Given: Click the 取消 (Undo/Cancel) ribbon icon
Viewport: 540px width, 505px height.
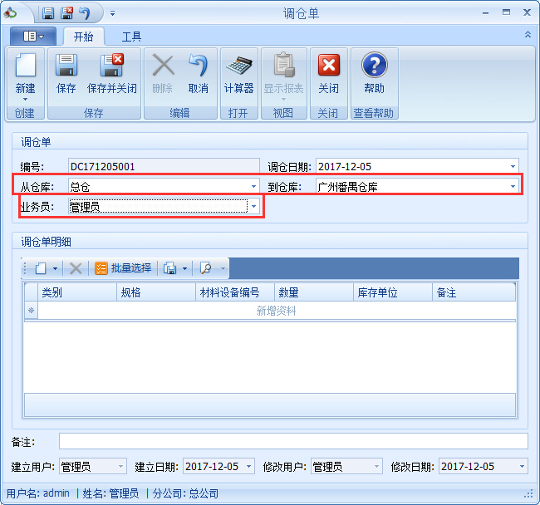Looking at the screenshot, I should (198, 74).
